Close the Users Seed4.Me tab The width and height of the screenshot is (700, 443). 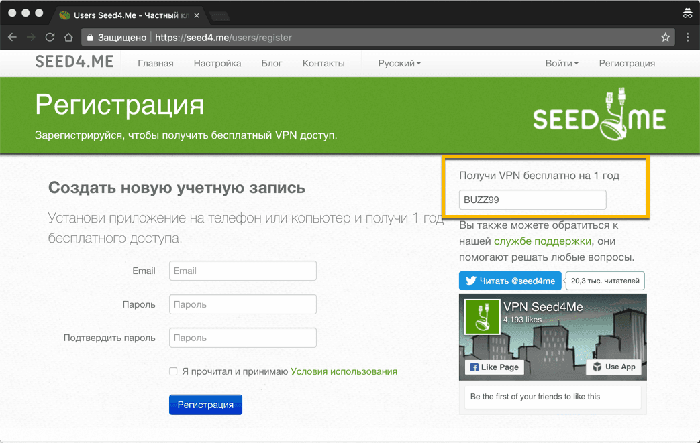click(197, 15)
